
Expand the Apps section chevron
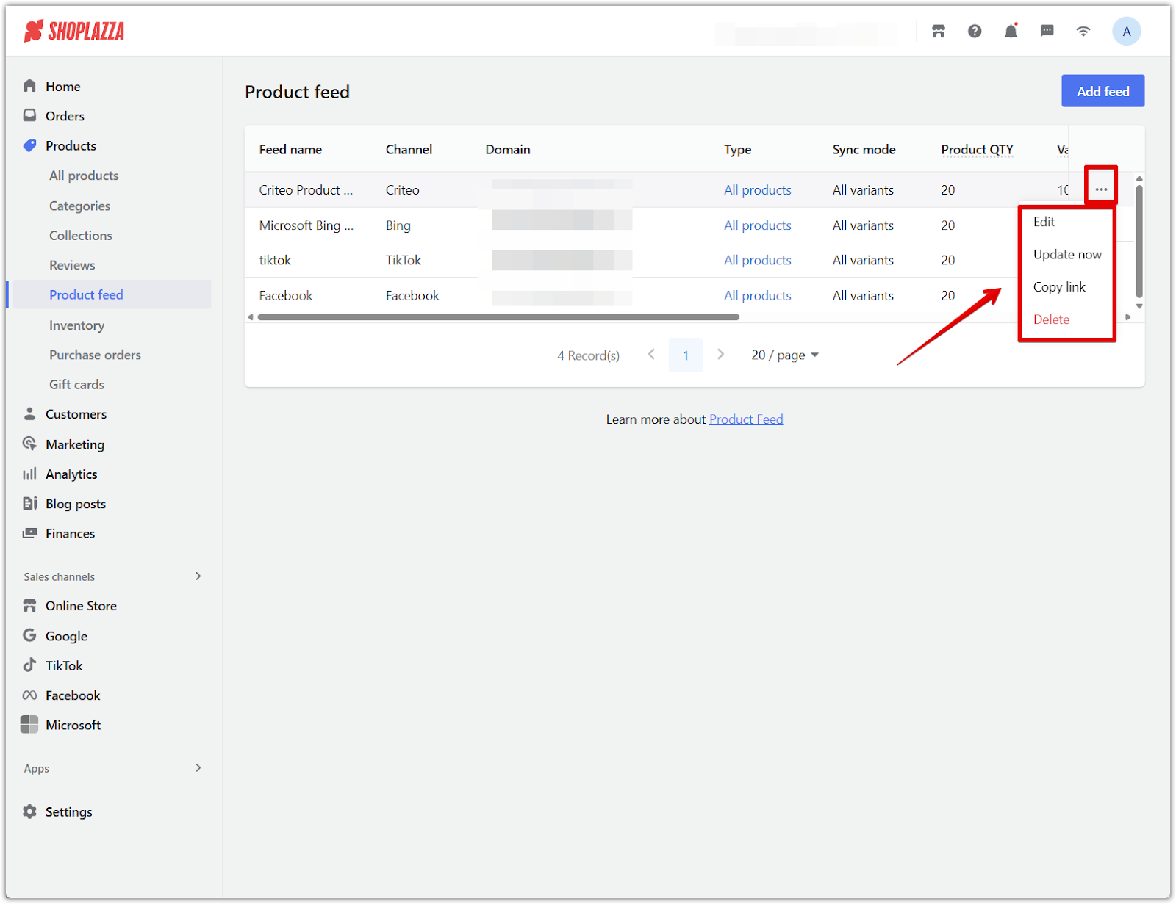click(x=198, y=768)
